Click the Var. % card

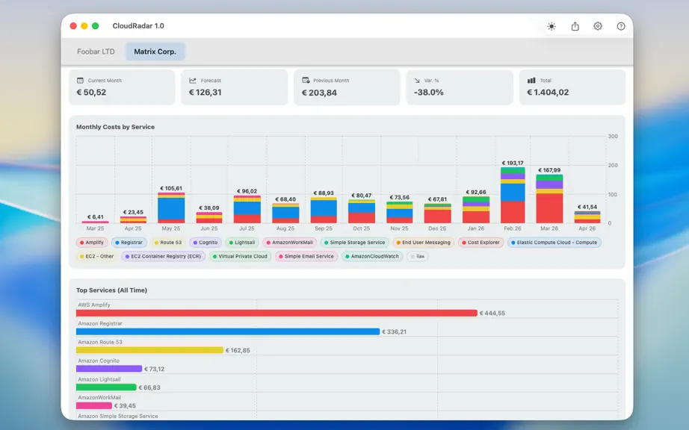(x=460, y=87)
